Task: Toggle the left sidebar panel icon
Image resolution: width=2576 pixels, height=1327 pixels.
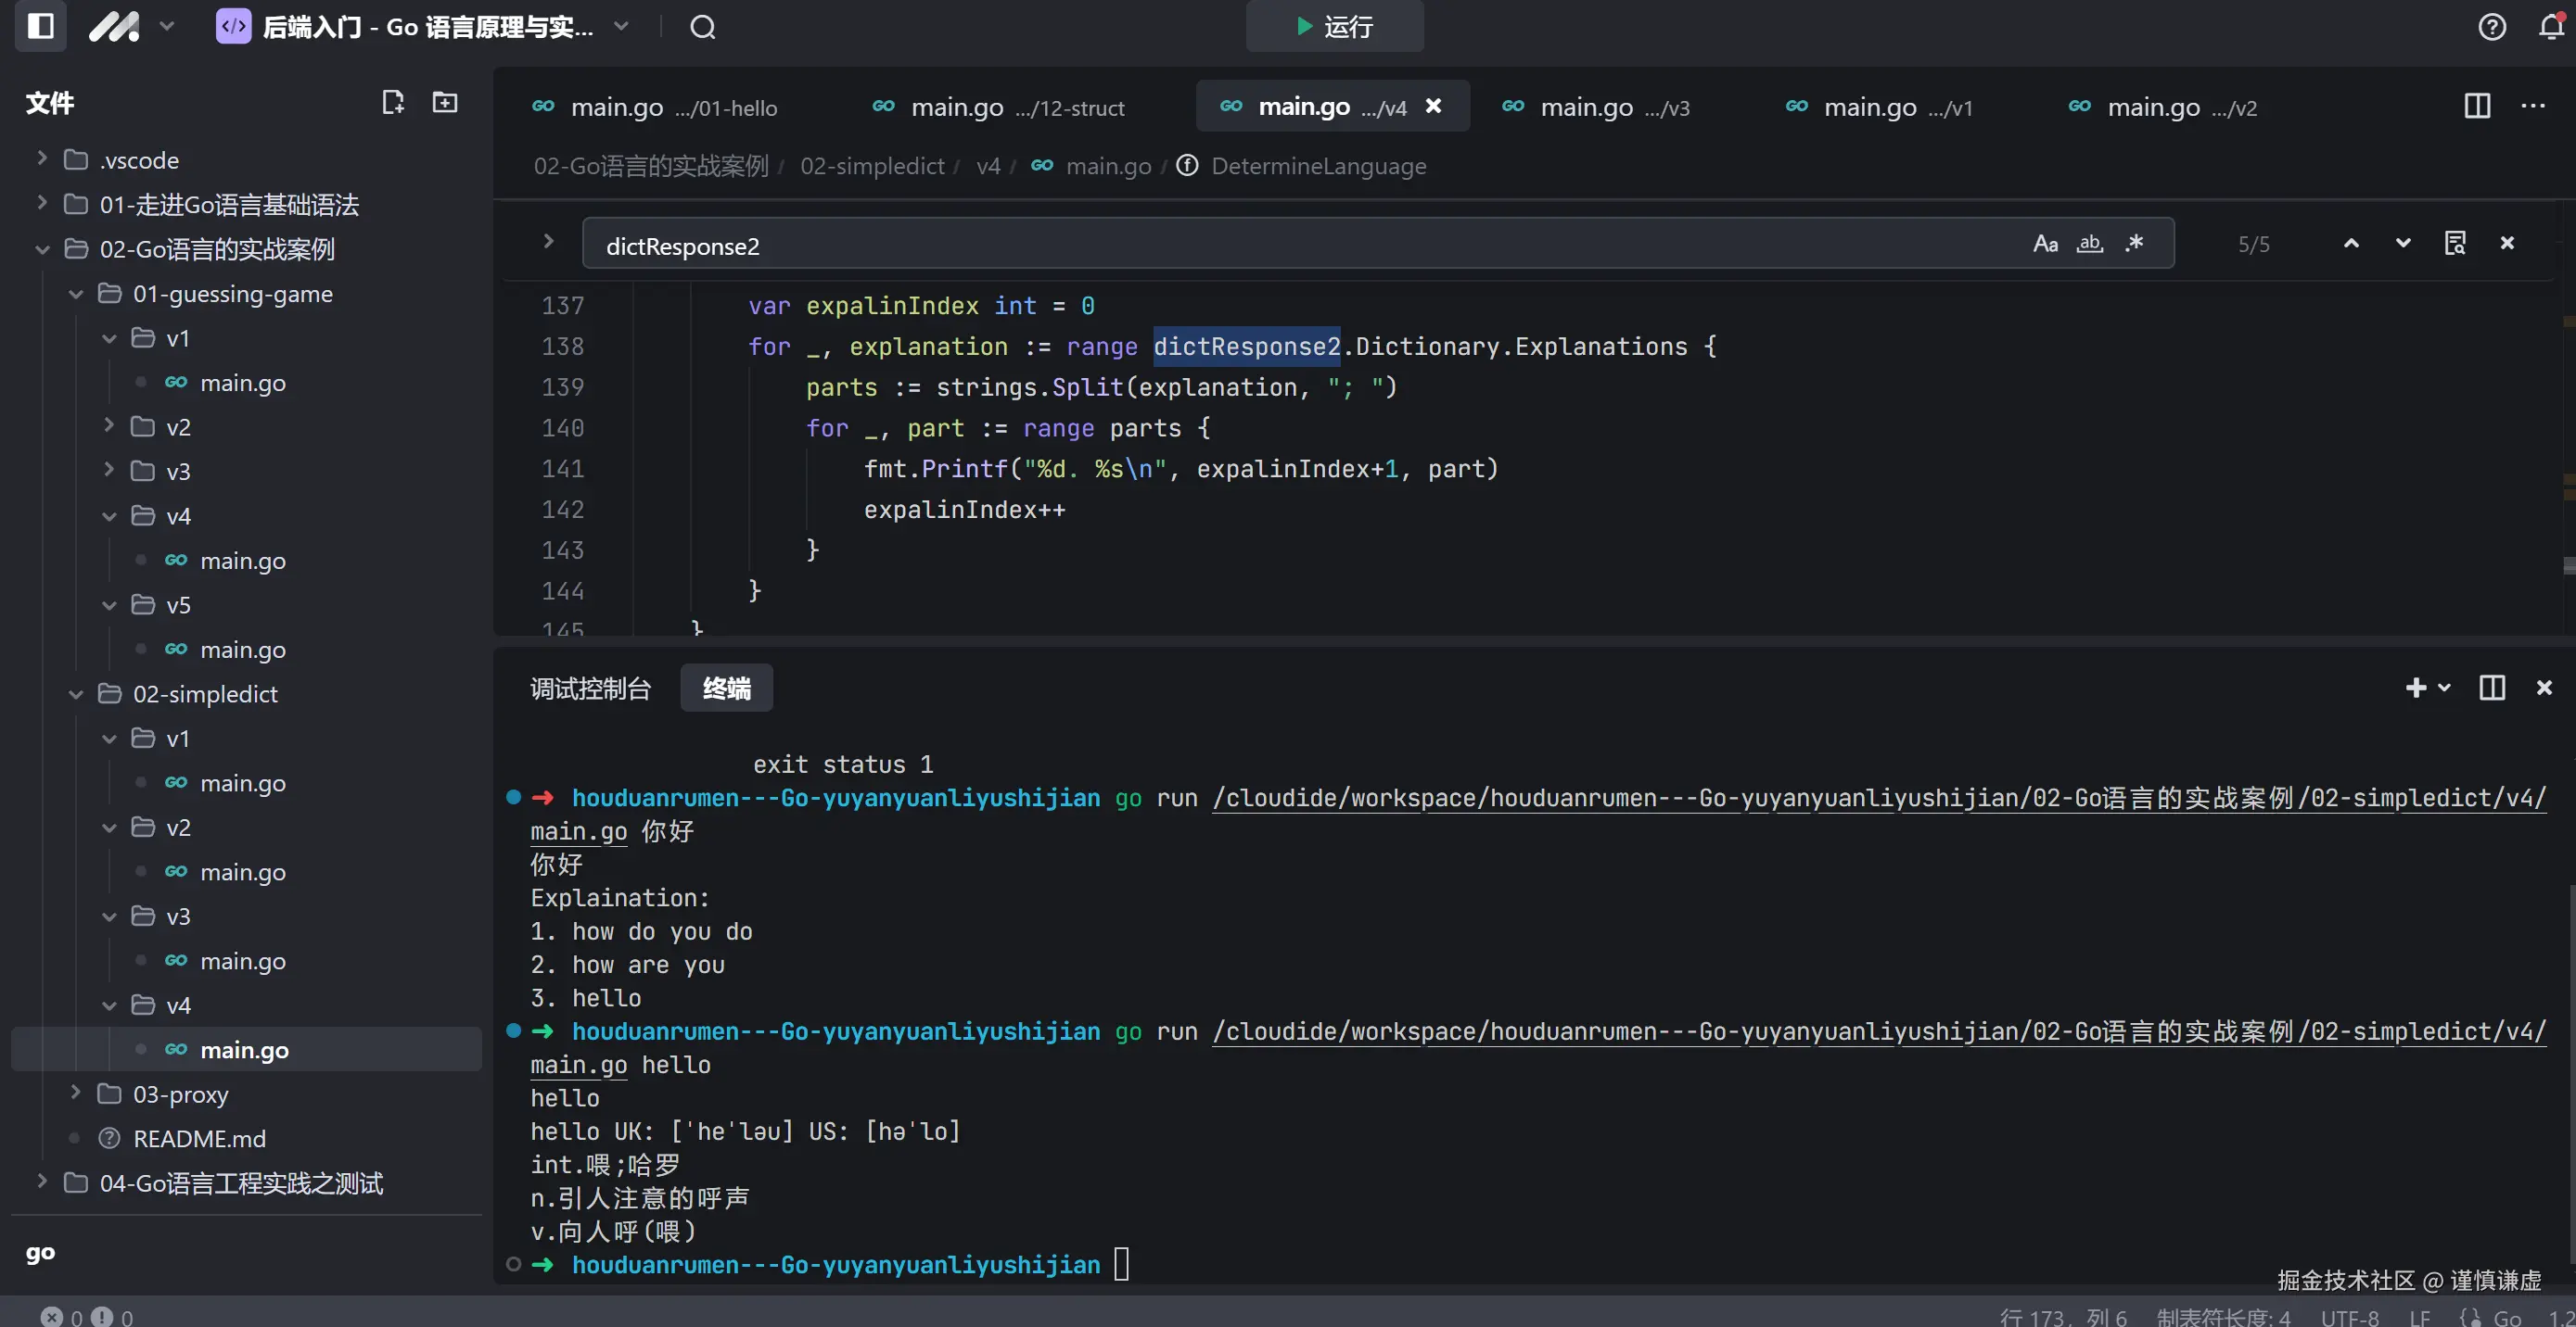Action: tap(40, 26)
